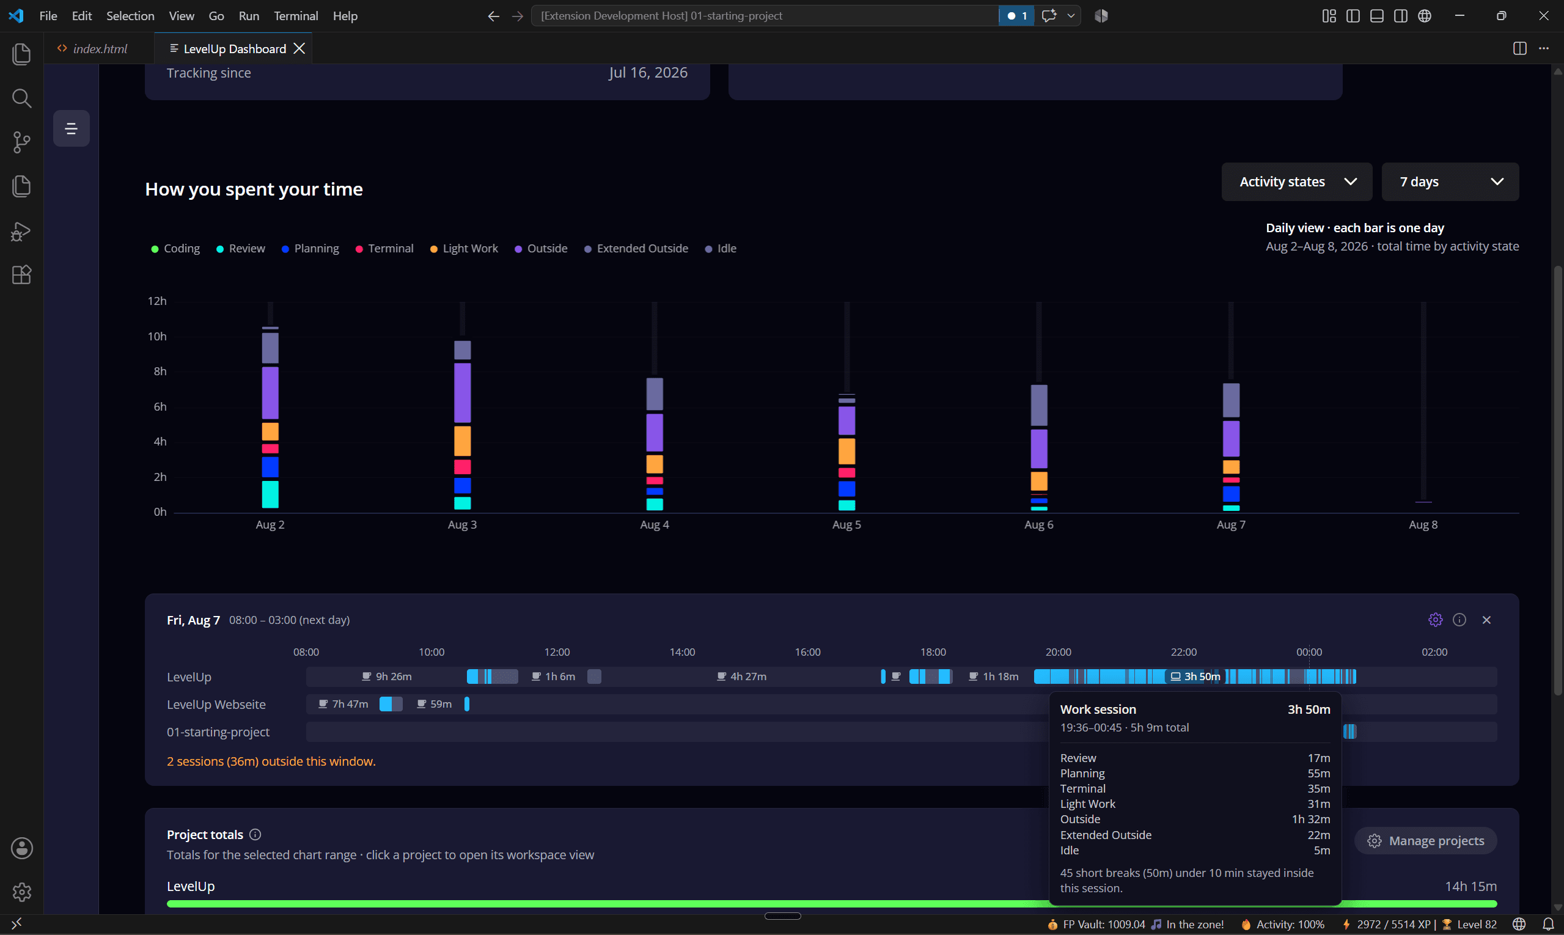Toggle Coding series in chart legend
Viewport: 1564px width, 935px height.
175,248
